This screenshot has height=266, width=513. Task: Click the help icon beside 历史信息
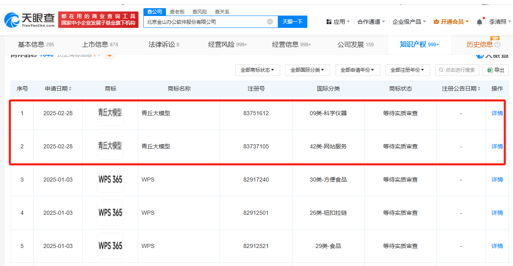[497, 44]
